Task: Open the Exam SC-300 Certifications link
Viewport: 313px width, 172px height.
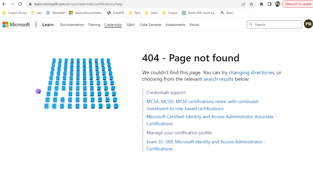Action: (x=206, y=142)
